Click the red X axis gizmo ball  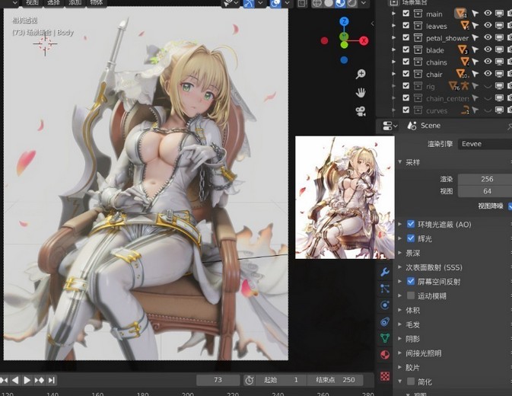coord(364,41)
